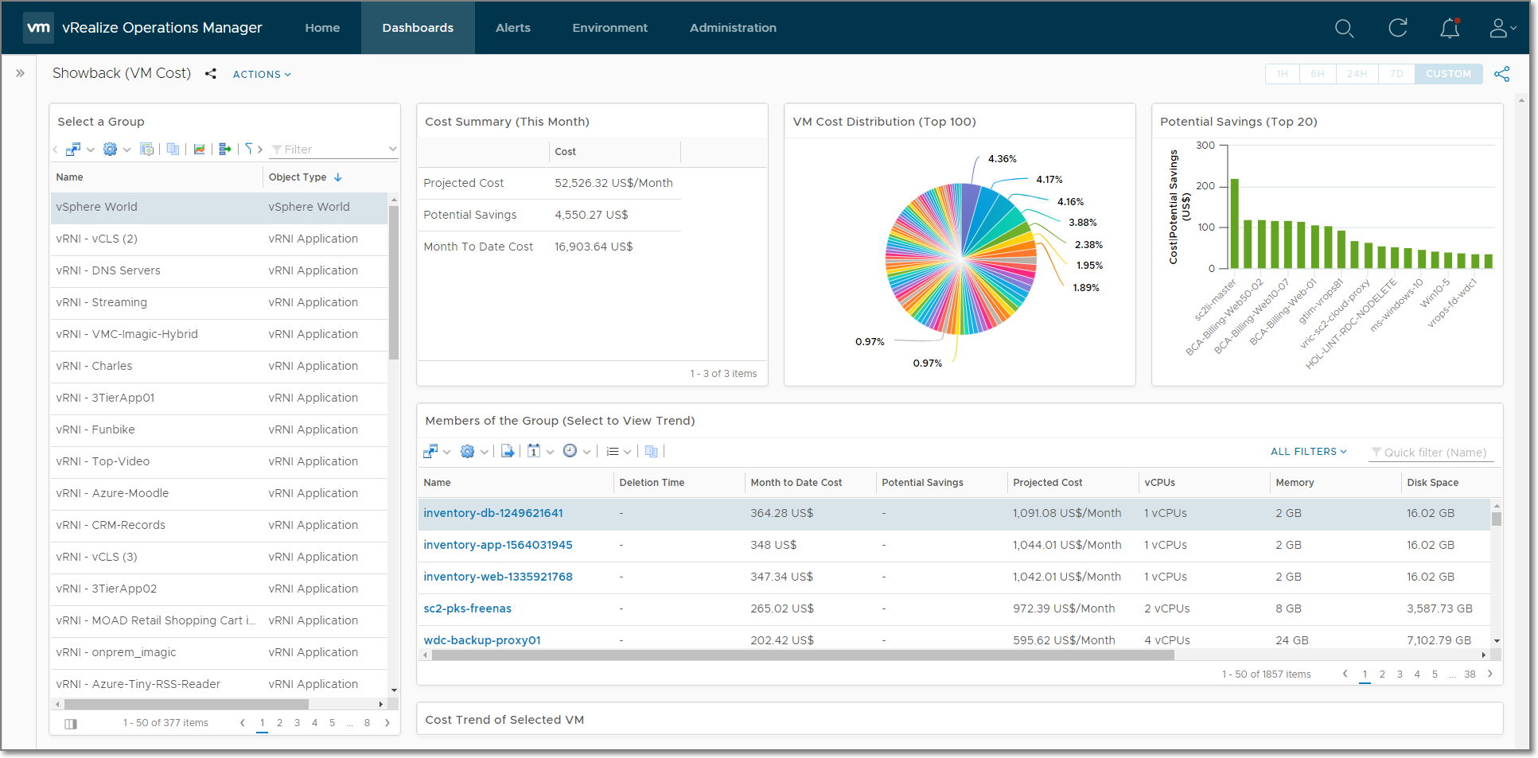The image size is (1538, 758).
Task: Click dashboard navigation icon in Members toolbar
Action: point(430,451)
